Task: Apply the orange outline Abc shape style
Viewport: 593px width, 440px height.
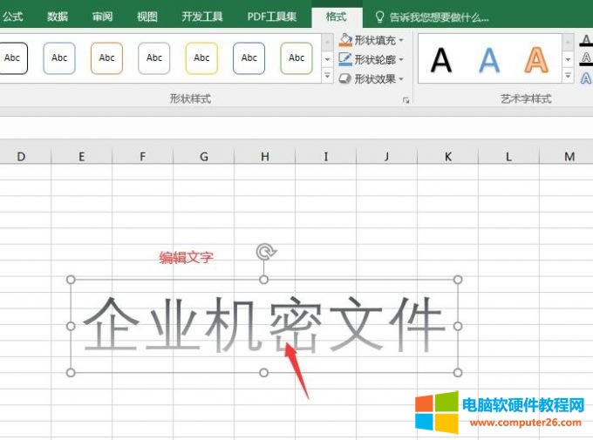Action: tap(106, 58)
